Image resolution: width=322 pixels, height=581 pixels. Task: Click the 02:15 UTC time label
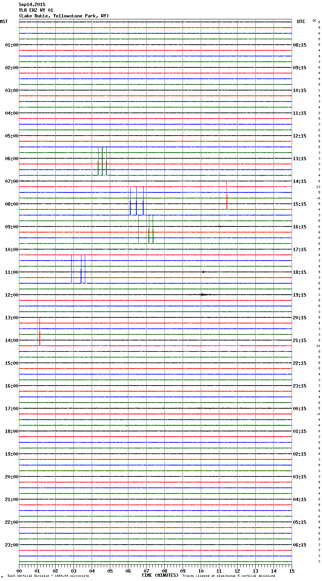(x=300, y=454)
